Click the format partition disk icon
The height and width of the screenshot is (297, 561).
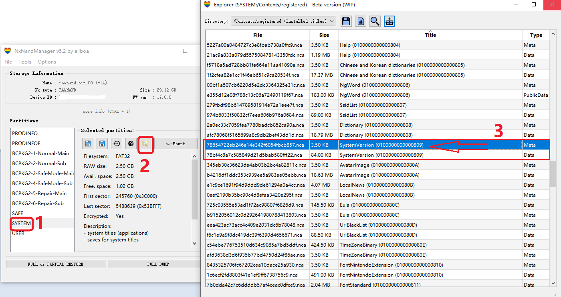(131, 144)
